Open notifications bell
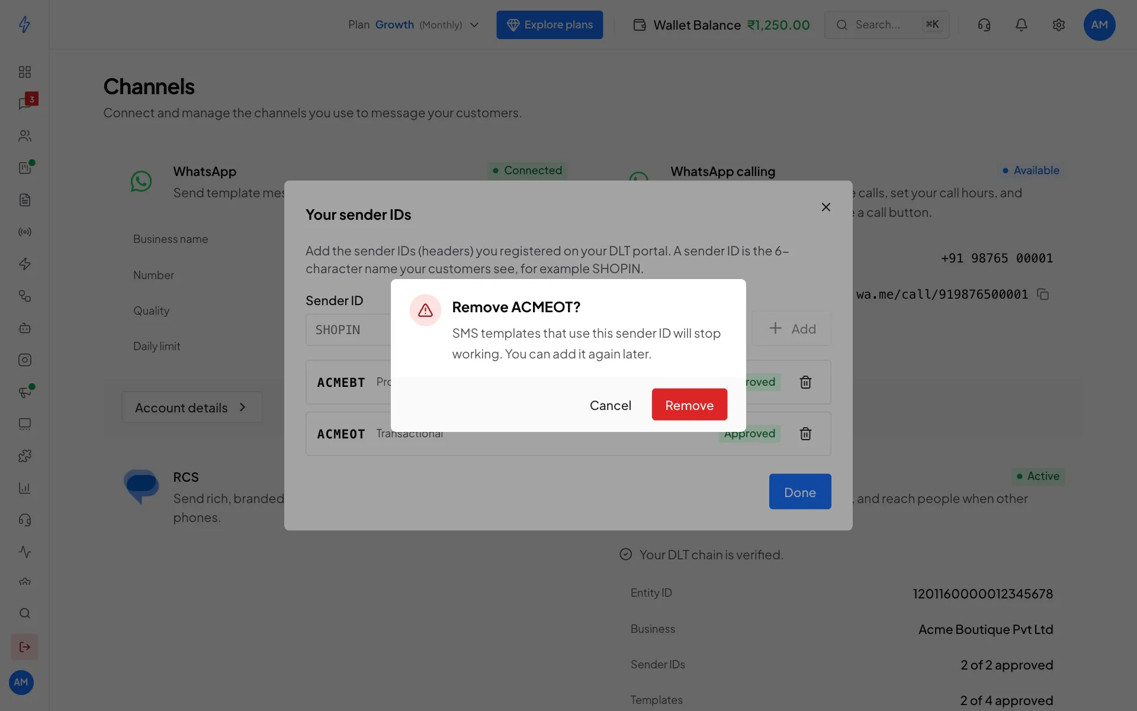Viewport: 1137px width, 711px height. pos(1022,25)
